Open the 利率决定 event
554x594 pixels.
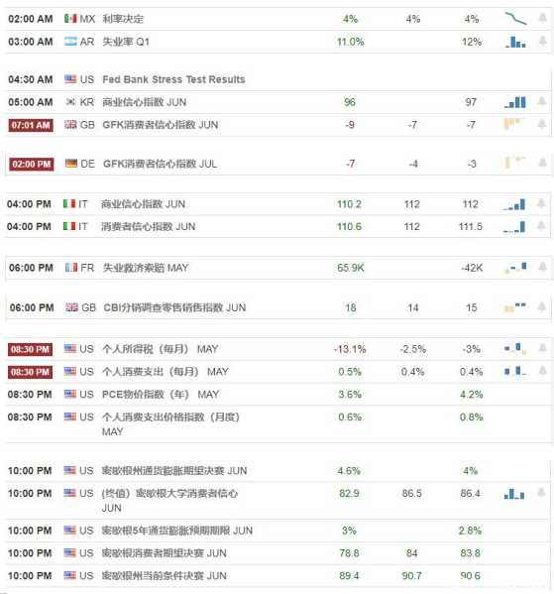tap(123, 19)
